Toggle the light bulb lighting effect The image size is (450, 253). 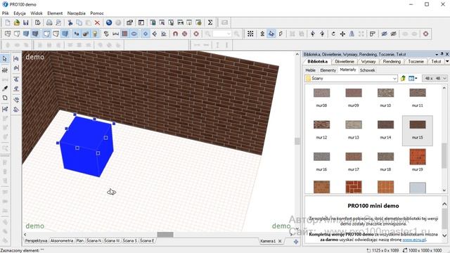tap(95, 34)
